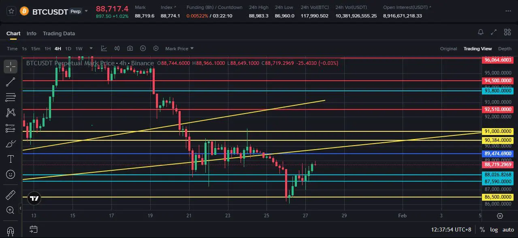This screenshot has height=238, width=518.
Task: Click the TradingView logo badge
Action: [35, 199]
